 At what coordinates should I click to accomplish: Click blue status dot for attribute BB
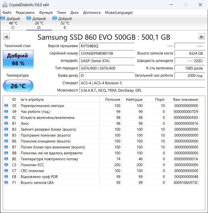point(6,153)
